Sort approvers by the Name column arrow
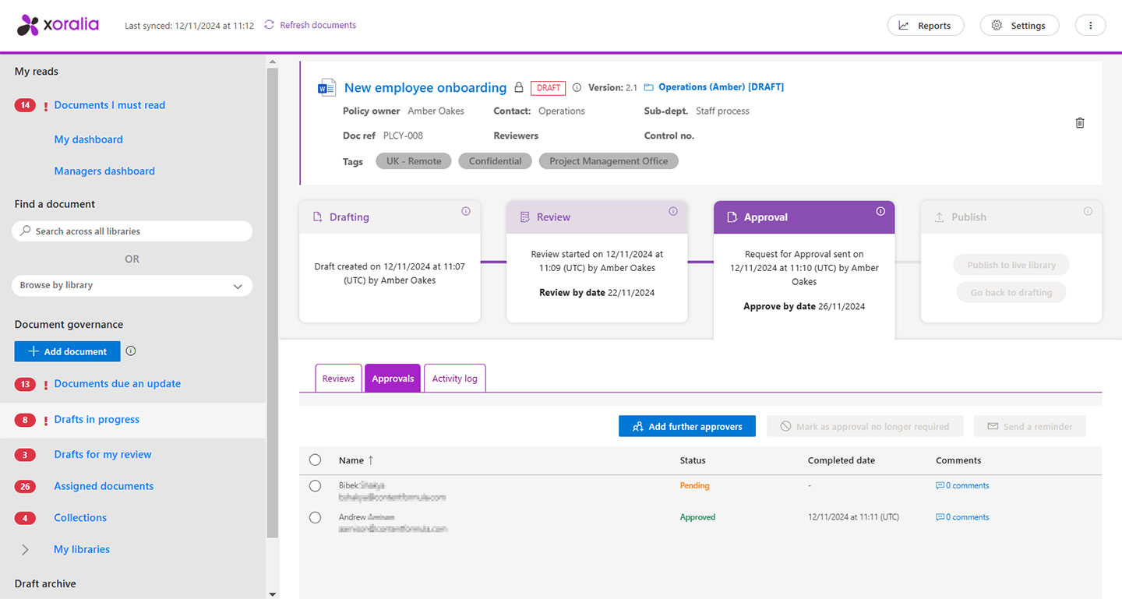The height and width of the screenshot is (599, 1122). (371, 460)
